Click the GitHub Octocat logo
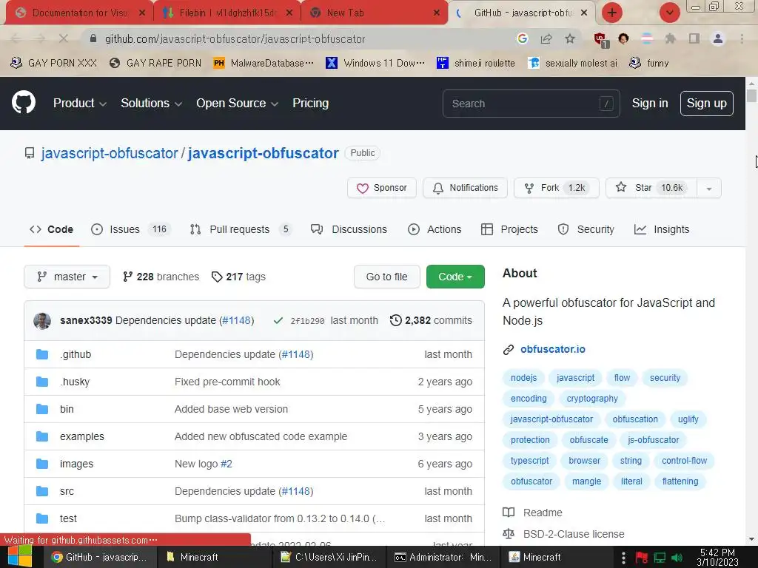 coord(24,102)
